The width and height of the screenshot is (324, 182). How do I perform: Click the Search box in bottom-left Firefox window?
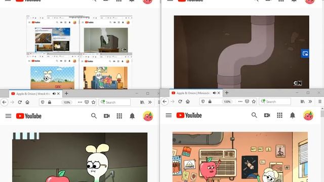(115, 102)
